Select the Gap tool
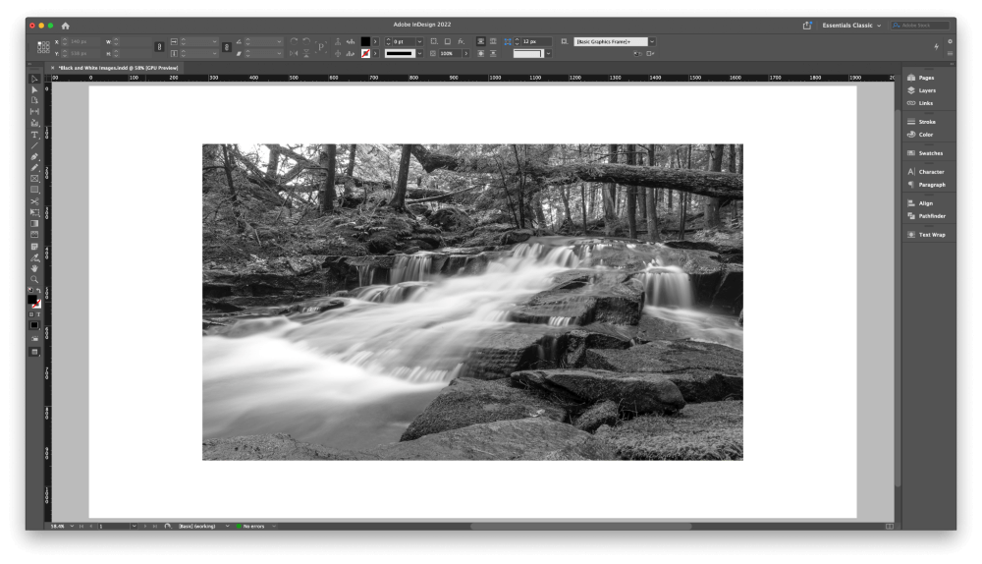This screenshot has width=982, height=564. tap(34, 112)
